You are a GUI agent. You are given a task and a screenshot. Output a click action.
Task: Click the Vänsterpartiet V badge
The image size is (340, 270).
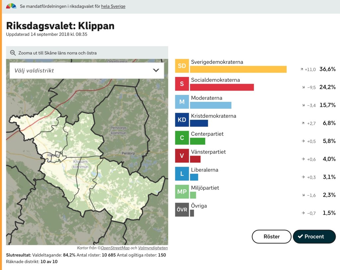(182, 156)
